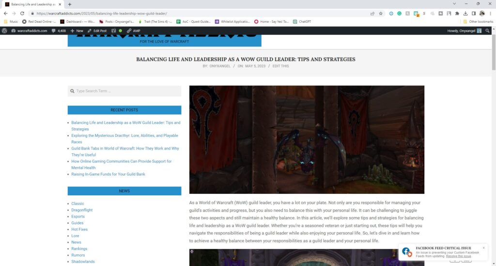Image resolution: width=496 pixels, height=266 pixels.
Task: Open the Exploring the Mysterious Dracthyr post
Action: coord(124,139)
